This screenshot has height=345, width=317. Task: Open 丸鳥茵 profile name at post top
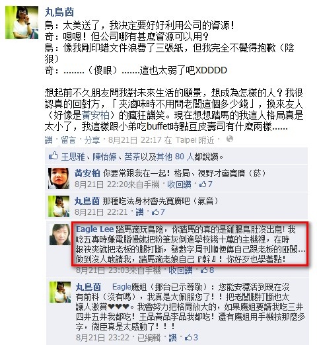coord(59,12)
